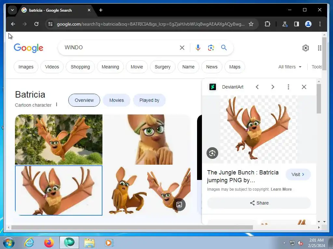The image size is (333, 249).
Task: Bookmark this page with the star
Action: [x=251, y=24]
